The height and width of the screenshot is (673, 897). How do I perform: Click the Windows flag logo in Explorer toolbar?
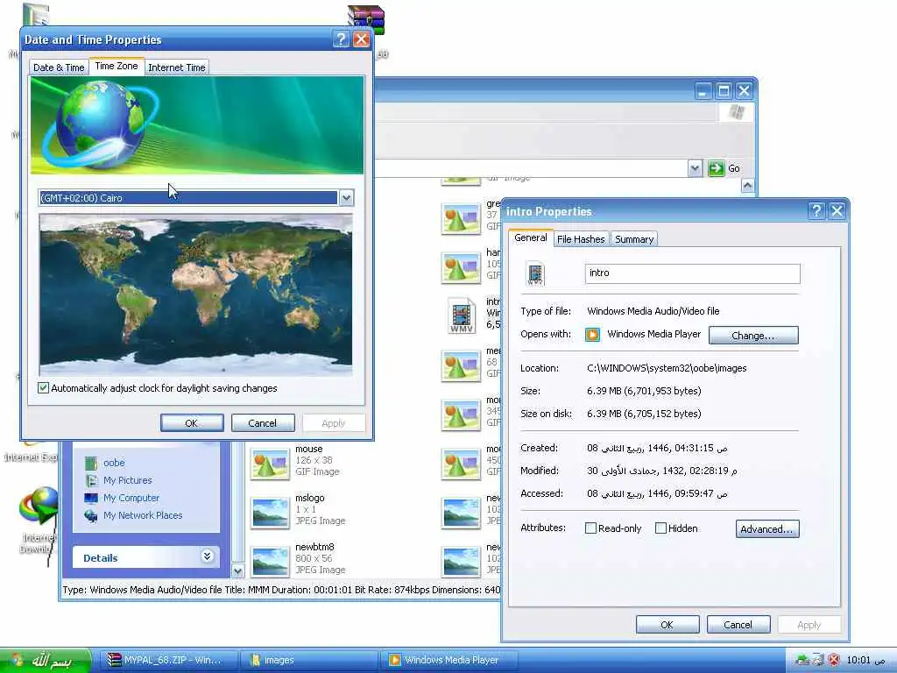pyautogui.click(x=737, y=111)
